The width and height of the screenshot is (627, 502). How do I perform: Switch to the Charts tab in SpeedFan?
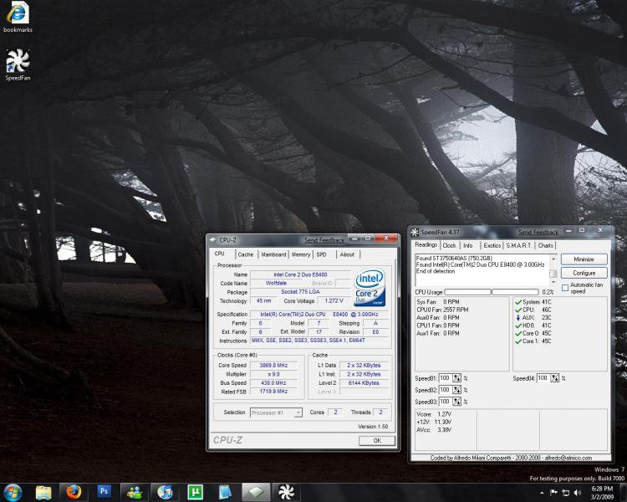545,245
